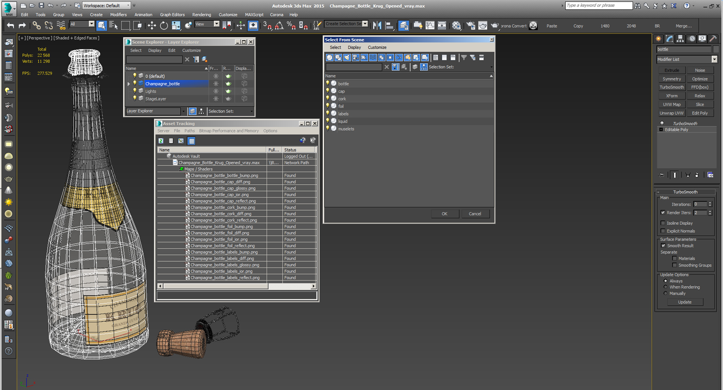Open the Curve Editor icon
The width and height of the screenshot is (723, 390).
tap(430, 25)
